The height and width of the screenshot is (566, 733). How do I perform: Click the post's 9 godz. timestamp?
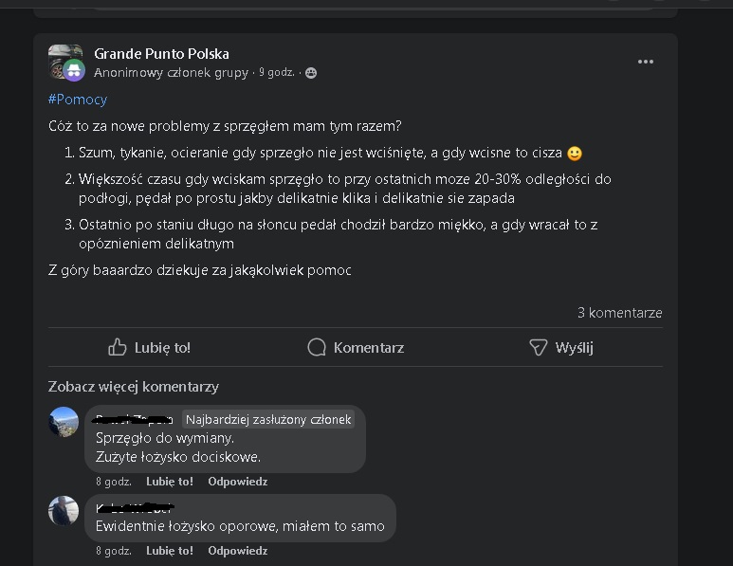(277, 73)
